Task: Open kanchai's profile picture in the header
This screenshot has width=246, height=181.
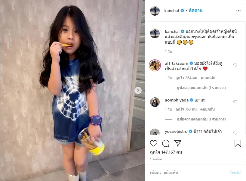Action: click(x=155, y=11)
